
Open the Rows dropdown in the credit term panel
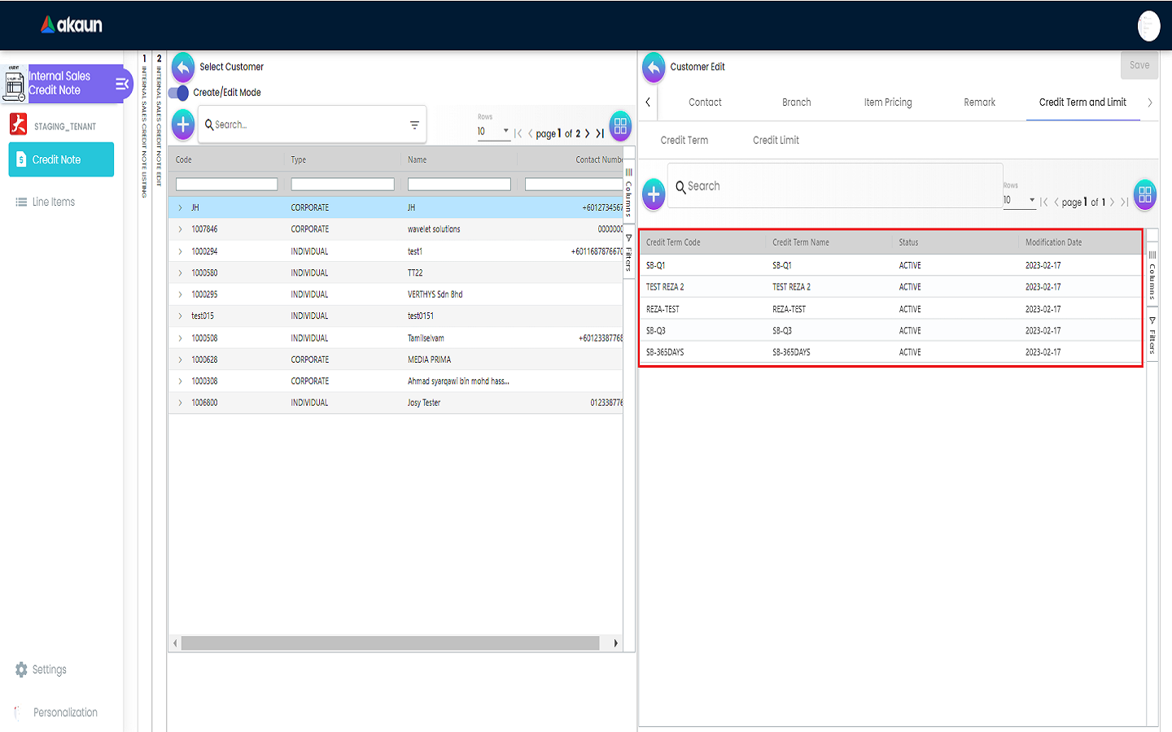pyautogui.click(x=1019, y=200)
